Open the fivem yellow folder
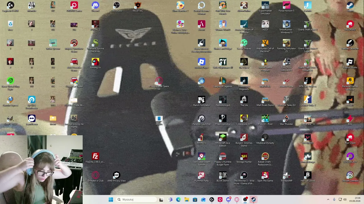364x204 pixels. [x=53, y=120]
